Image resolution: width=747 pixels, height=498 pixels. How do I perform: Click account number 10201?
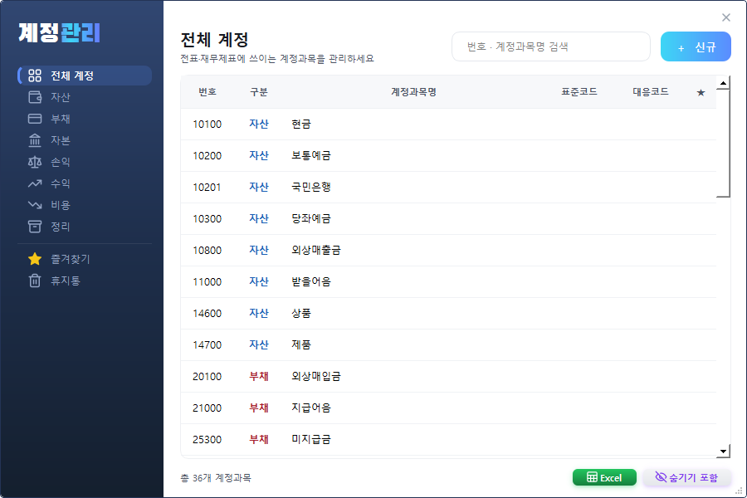pos(207,188)
